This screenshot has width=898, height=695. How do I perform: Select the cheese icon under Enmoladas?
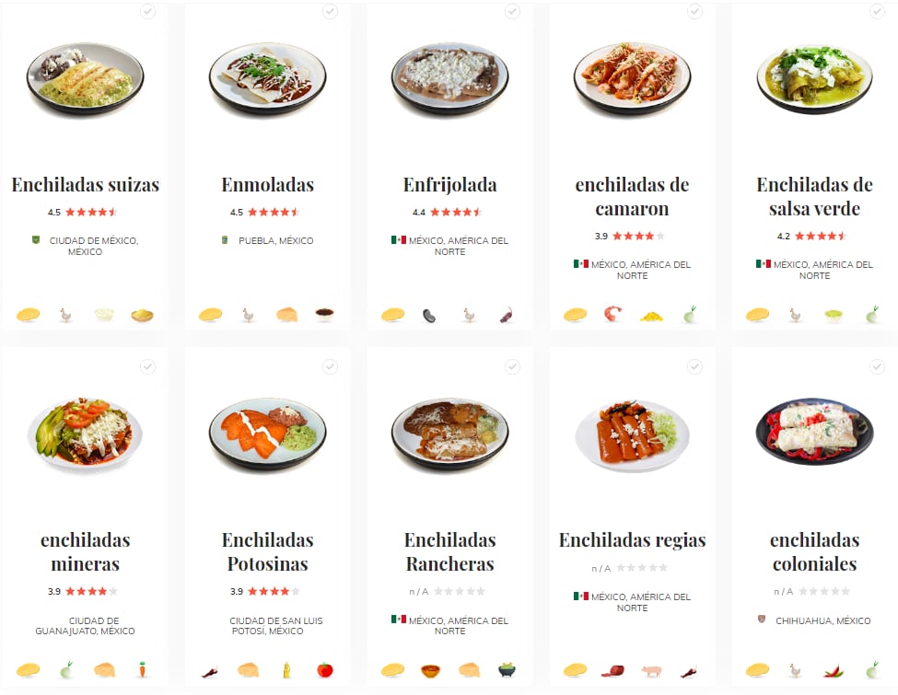point(285,314)
